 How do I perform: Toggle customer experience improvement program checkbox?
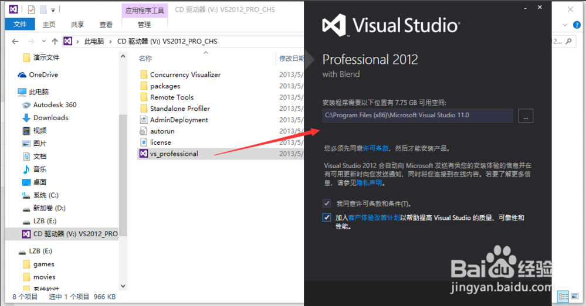[x=327, y=217]
